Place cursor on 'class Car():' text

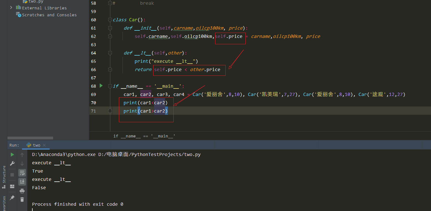[129, 20]
